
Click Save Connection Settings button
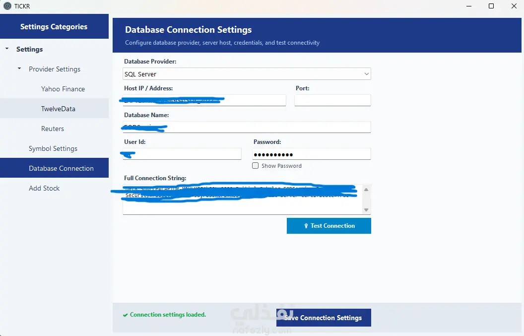pyautogui.click(x=324, y=318)
